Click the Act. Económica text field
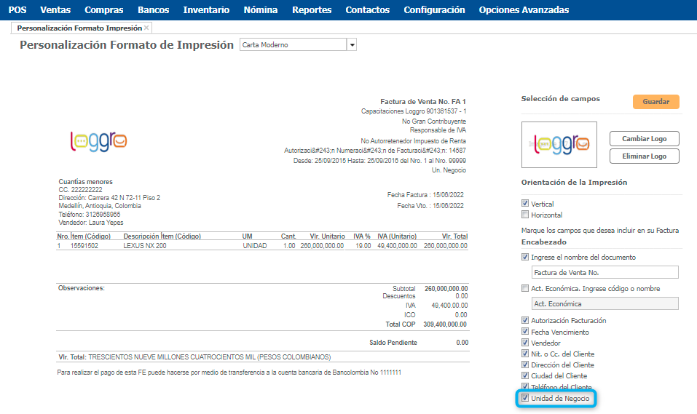Image resolution: width=697 pixels, height=414 pixels. point(605,303)
